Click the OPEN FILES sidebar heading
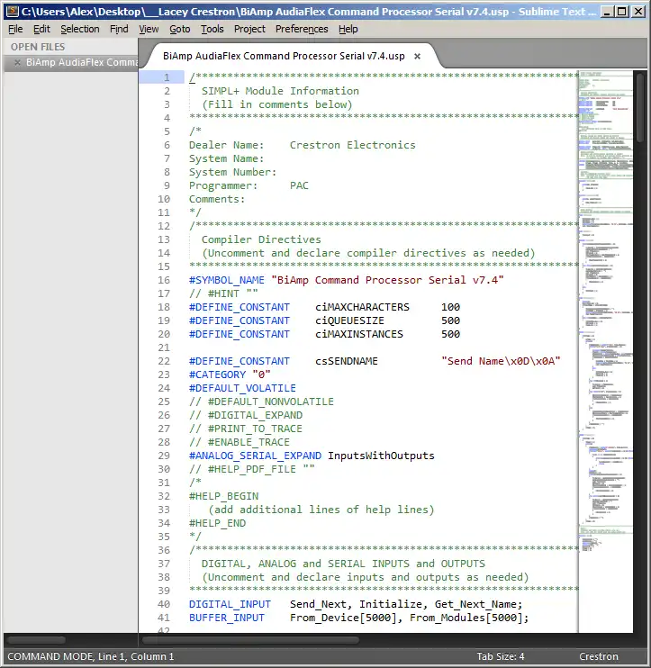 pyautogui.click(x=38, y=47)
